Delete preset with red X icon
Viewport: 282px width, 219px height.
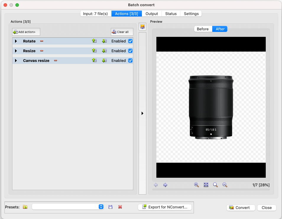(x=120, y=207)
